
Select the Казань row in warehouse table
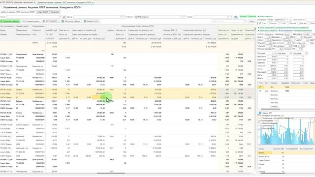pos(286,164)
